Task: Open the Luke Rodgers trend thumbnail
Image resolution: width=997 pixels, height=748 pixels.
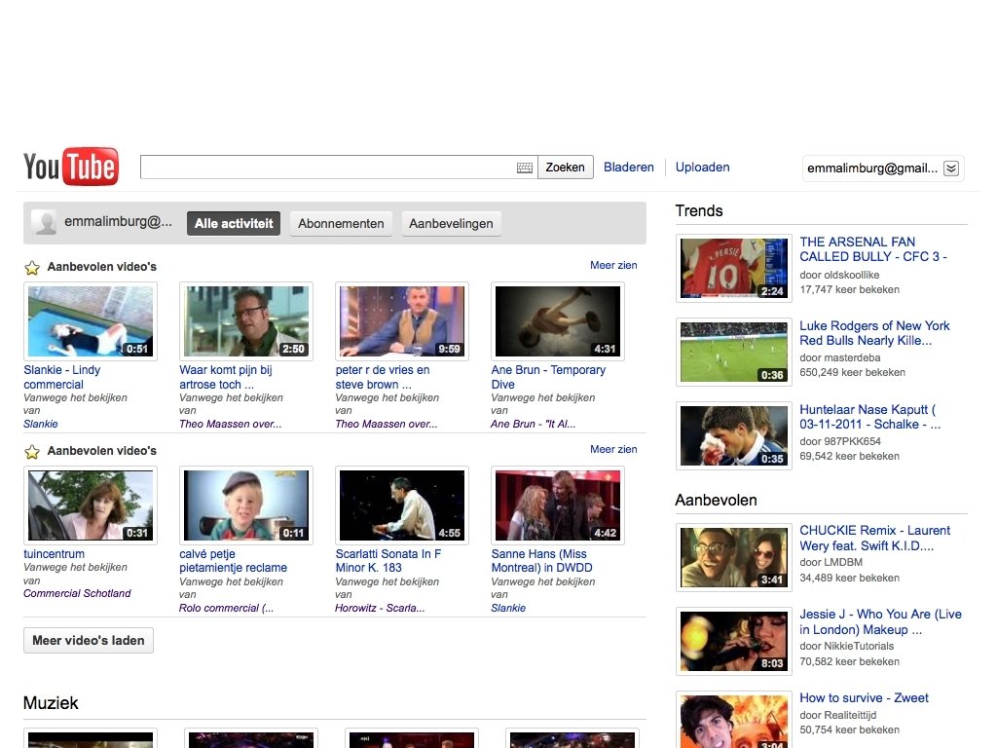Action: tap(734, 352)
